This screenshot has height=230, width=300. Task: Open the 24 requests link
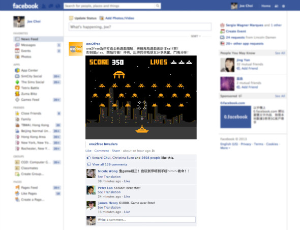(235, 37)
